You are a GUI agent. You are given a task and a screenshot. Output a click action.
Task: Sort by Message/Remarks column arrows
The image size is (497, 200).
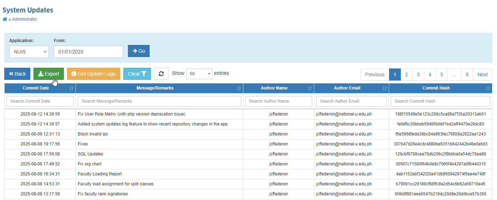[239, 88]
